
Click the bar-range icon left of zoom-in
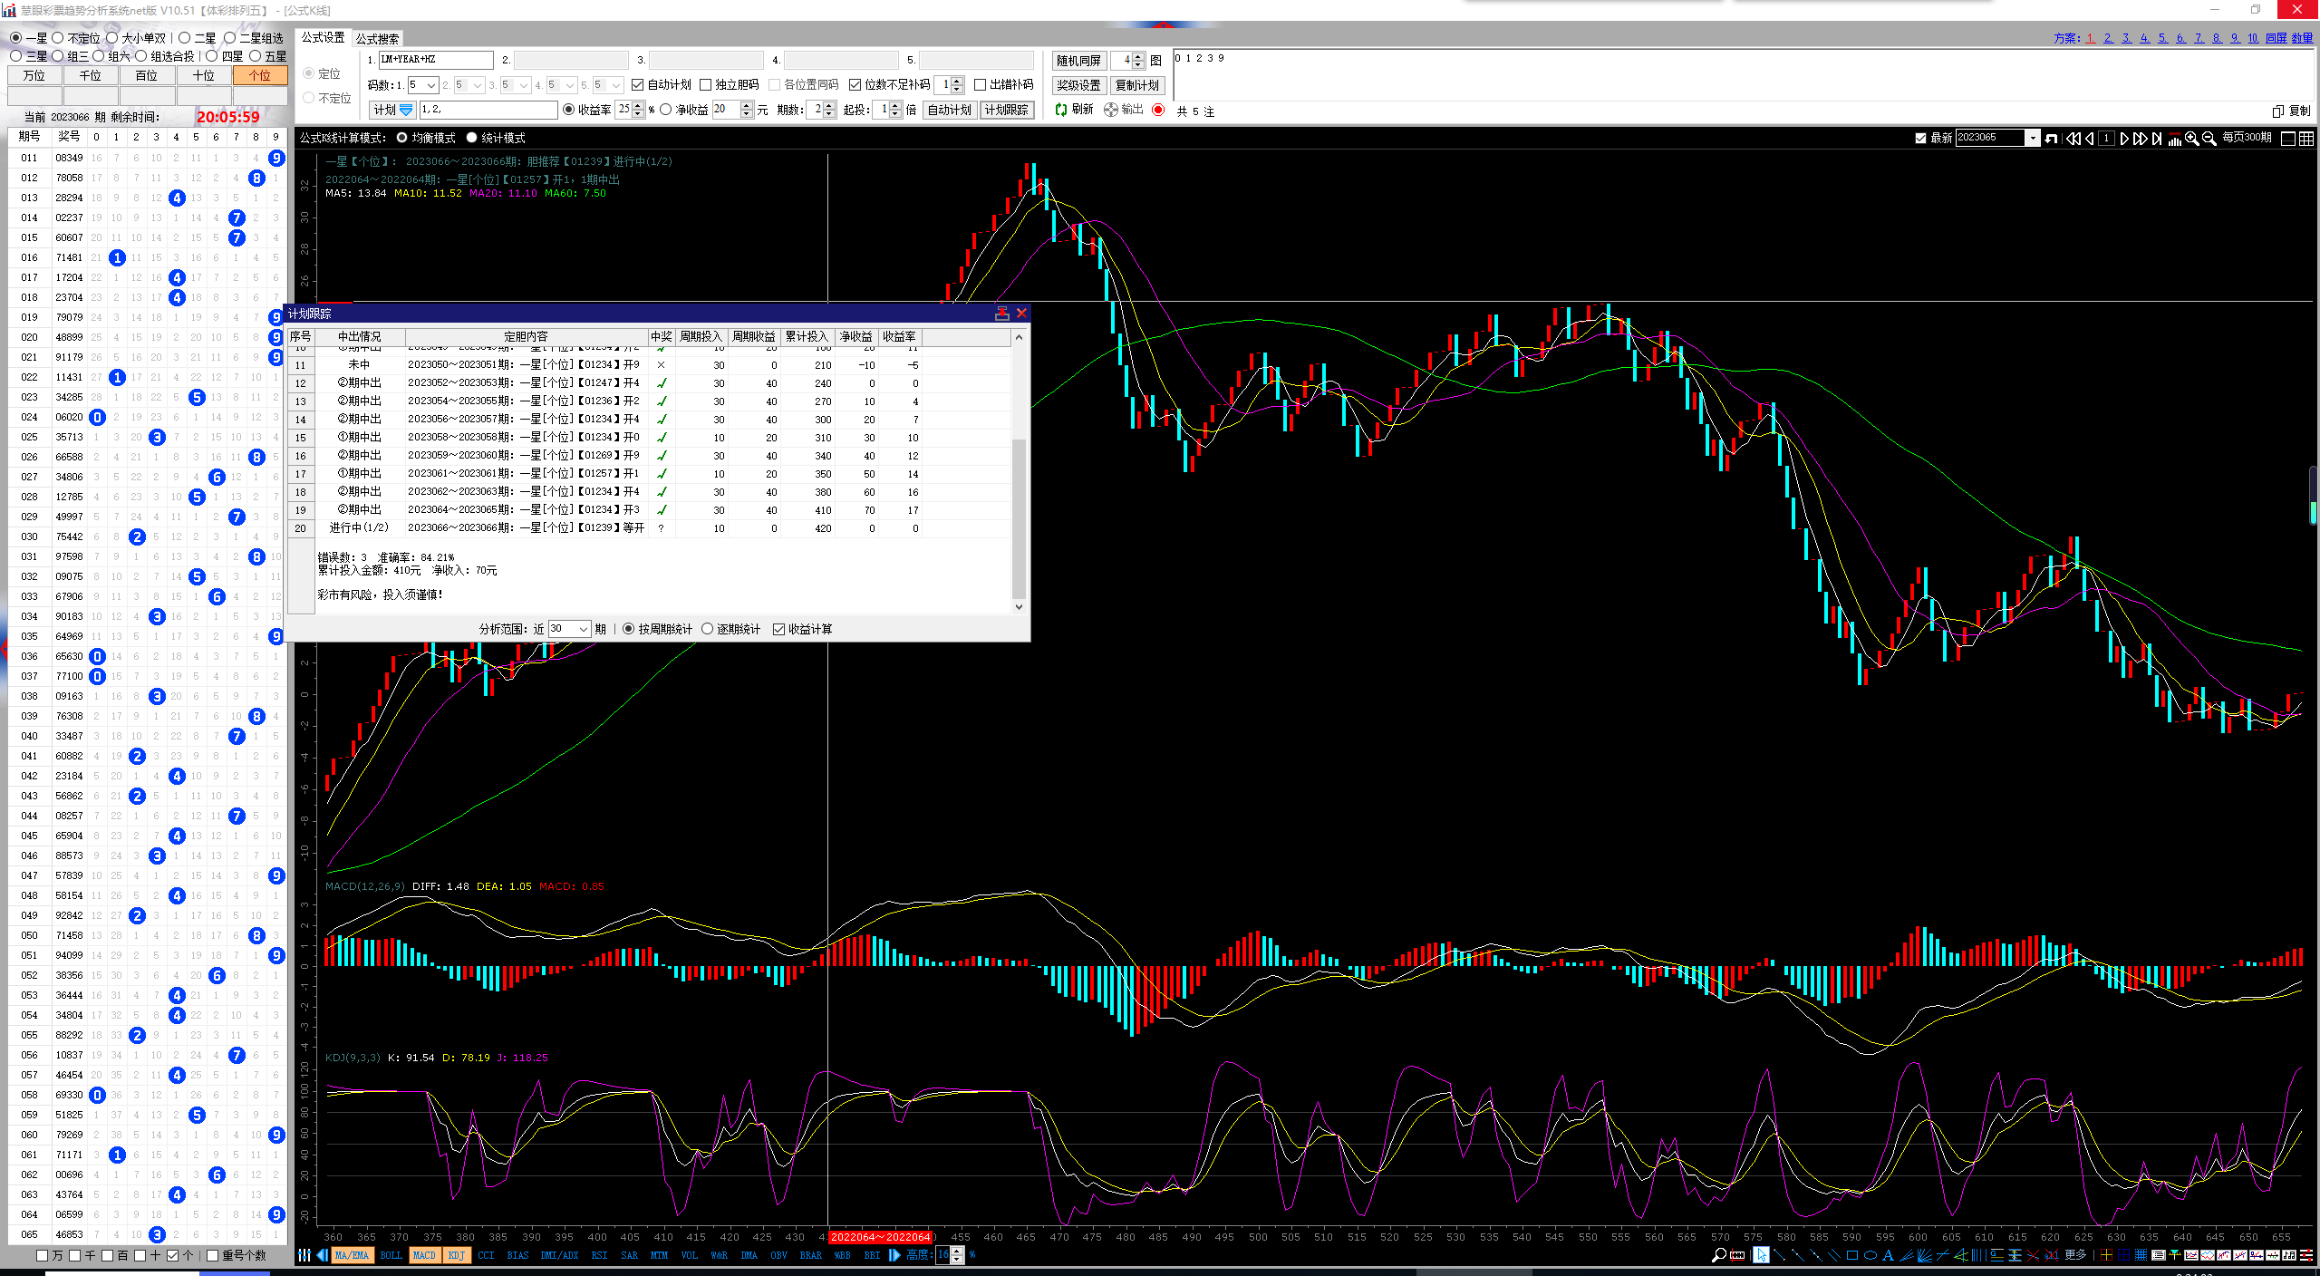coord(2175,138)
